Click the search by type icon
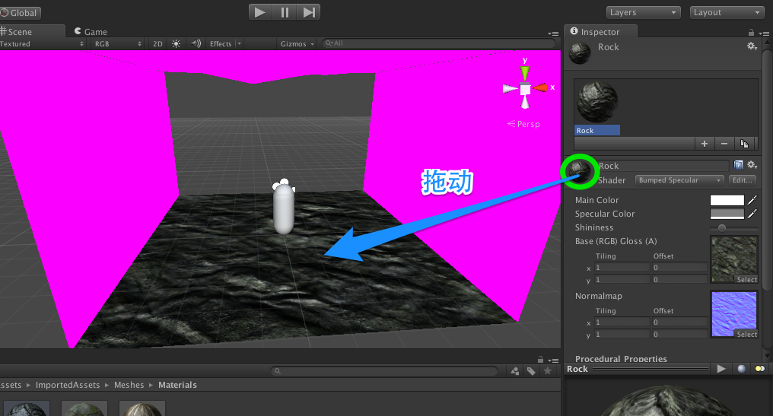 514,371
